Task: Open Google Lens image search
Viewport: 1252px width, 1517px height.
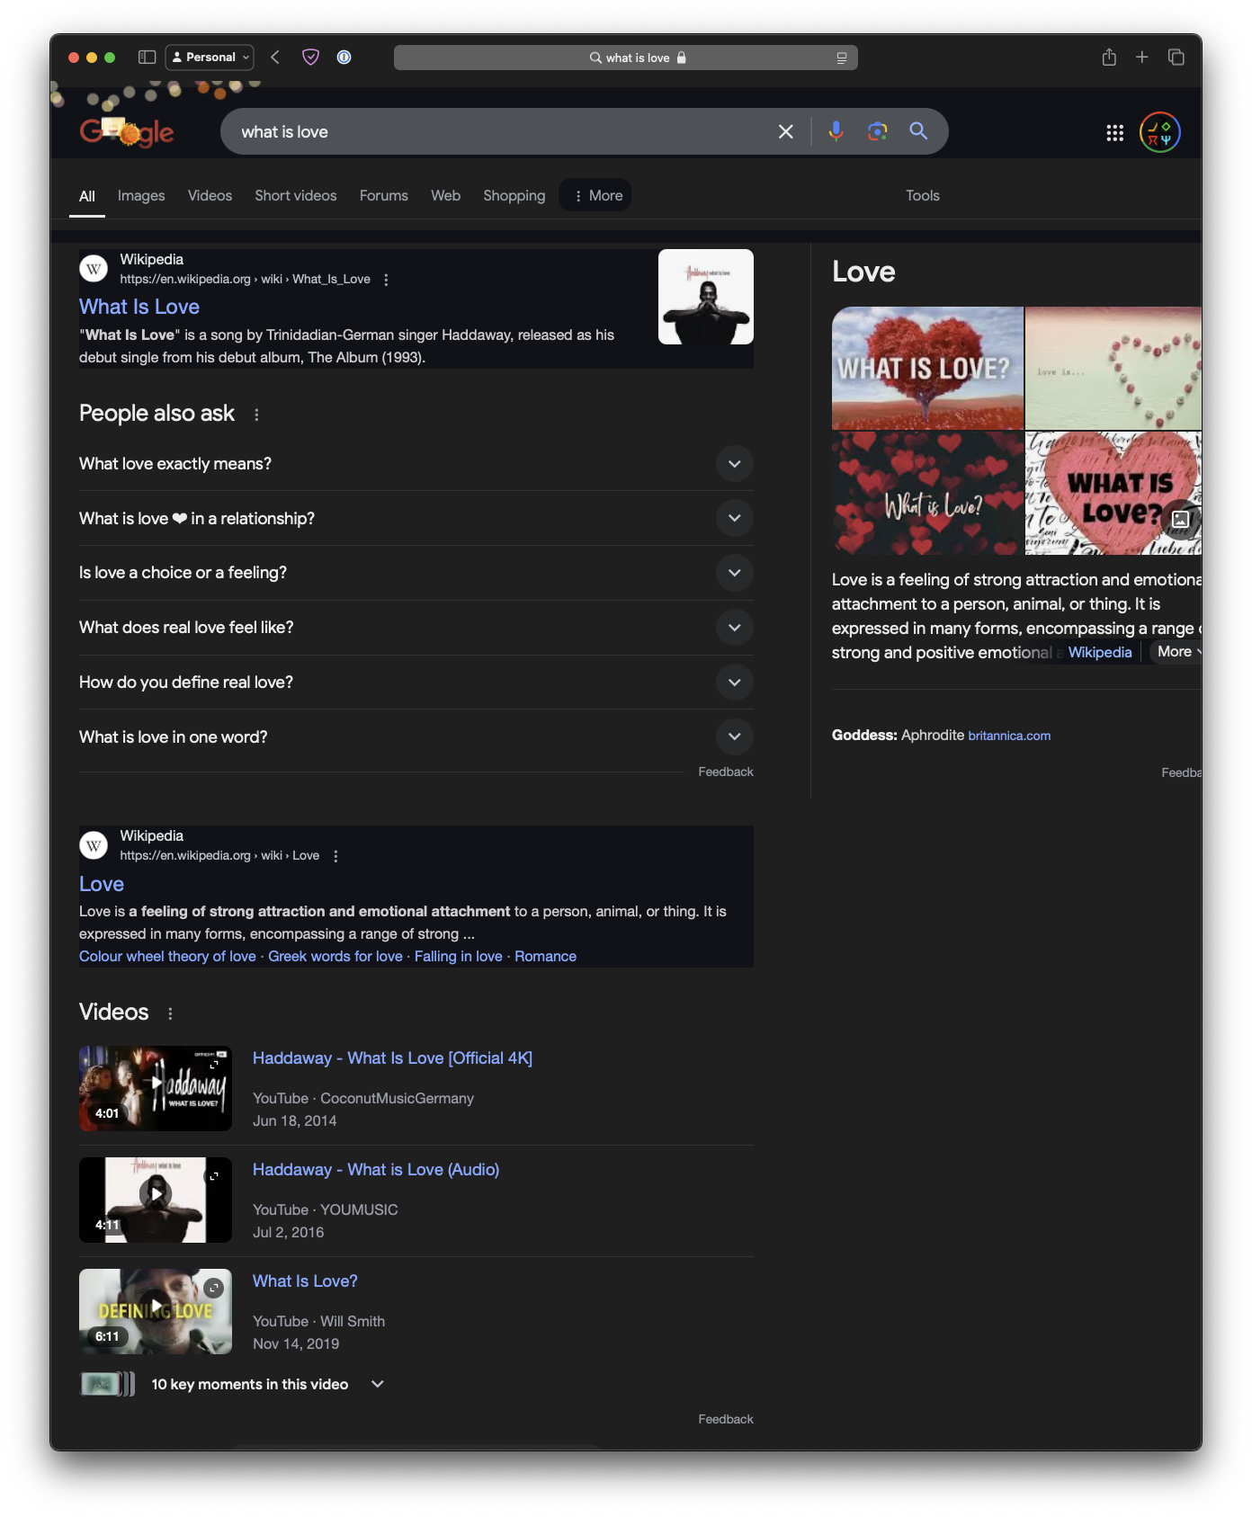Action: coord(877,132)
